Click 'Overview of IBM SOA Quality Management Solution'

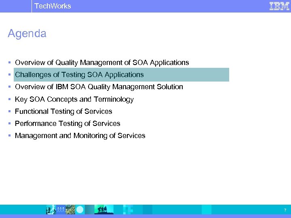[99, 87]
